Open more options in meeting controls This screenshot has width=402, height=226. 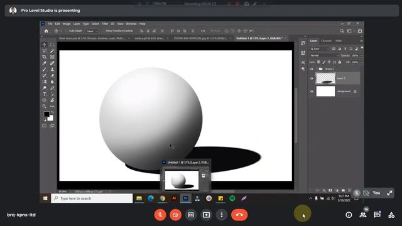coord(222,215)
